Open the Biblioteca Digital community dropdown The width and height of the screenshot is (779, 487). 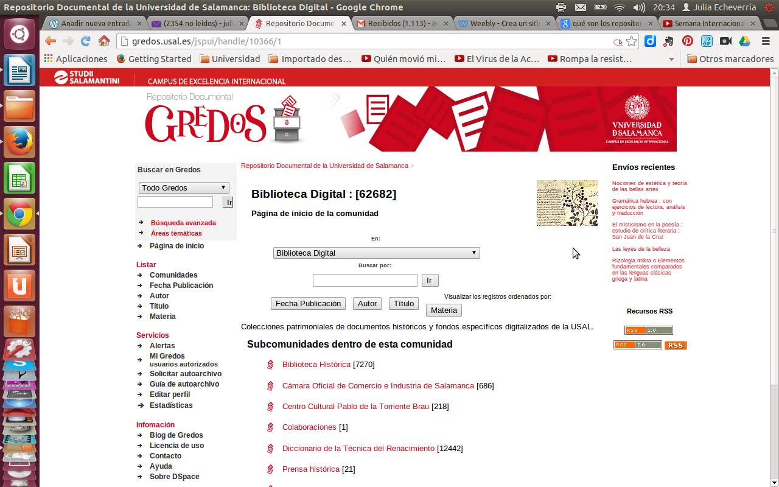click(376, 253)
